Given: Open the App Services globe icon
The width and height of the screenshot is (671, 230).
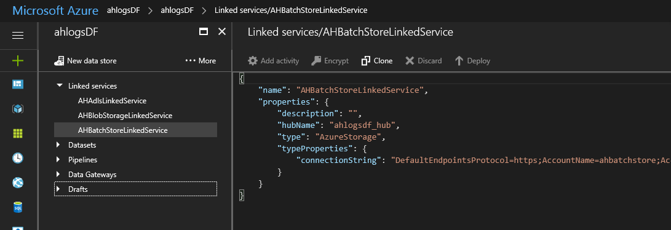Looking at the screenshot, I should click(18, 183).
